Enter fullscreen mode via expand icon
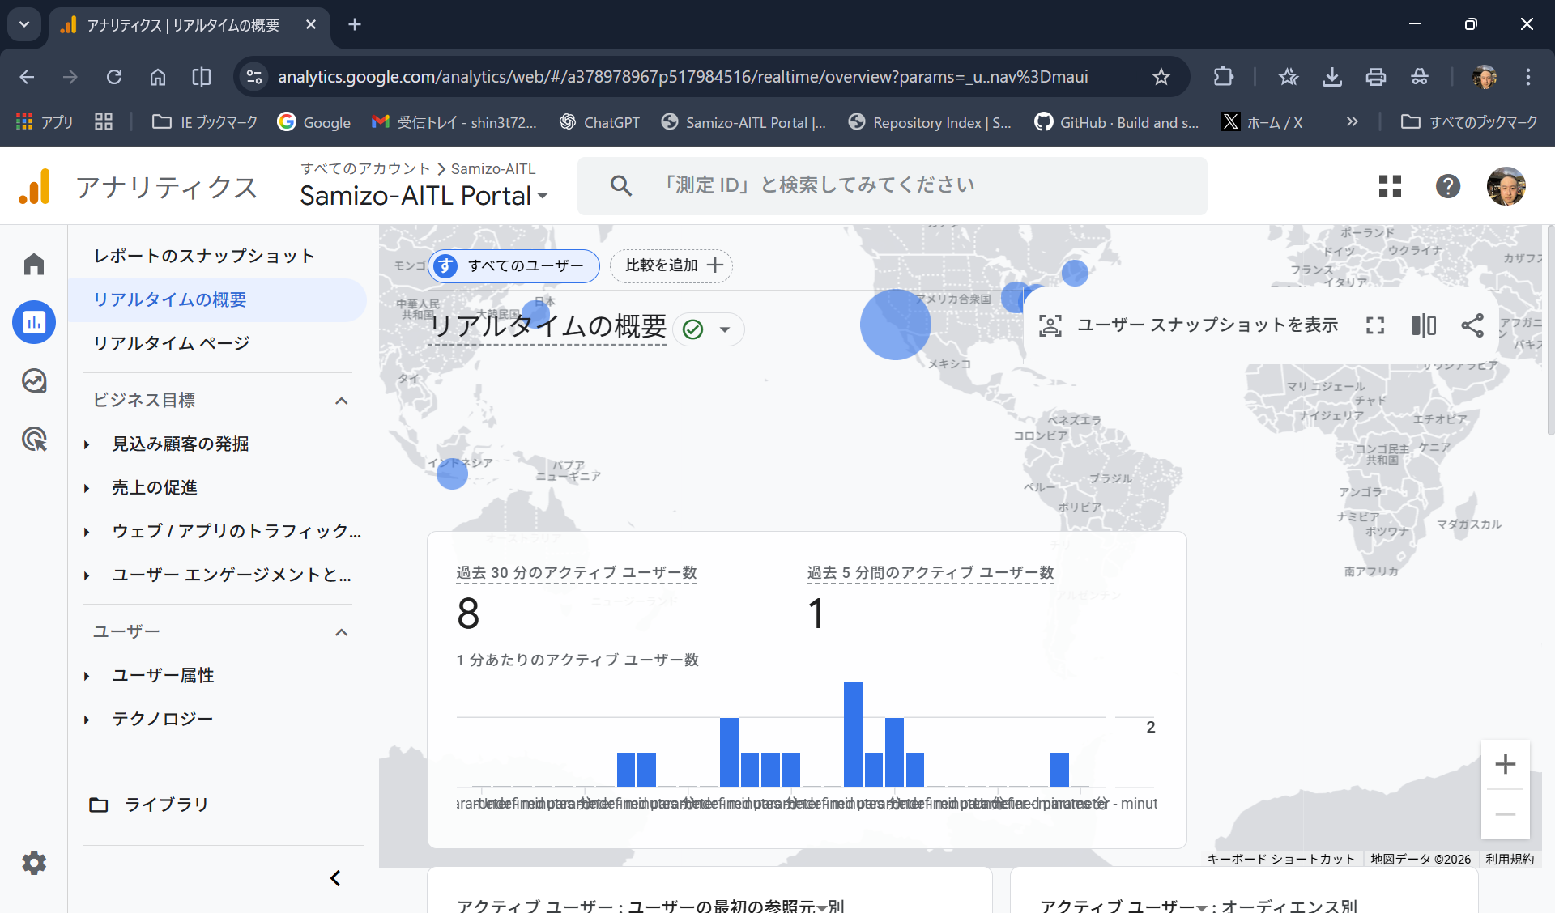The image size is (1555, 913). click(x=1375, y=325)
